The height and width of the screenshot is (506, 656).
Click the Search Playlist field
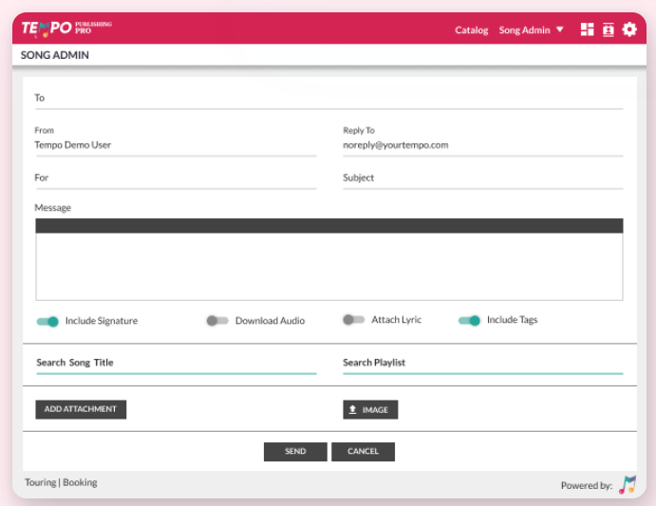point(483,364)
